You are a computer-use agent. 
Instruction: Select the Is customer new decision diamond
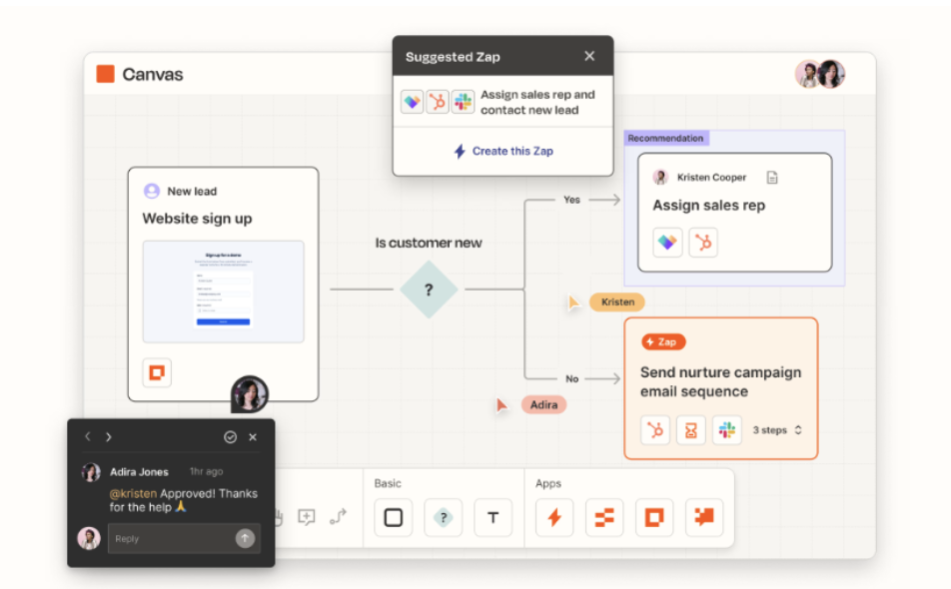429,290
